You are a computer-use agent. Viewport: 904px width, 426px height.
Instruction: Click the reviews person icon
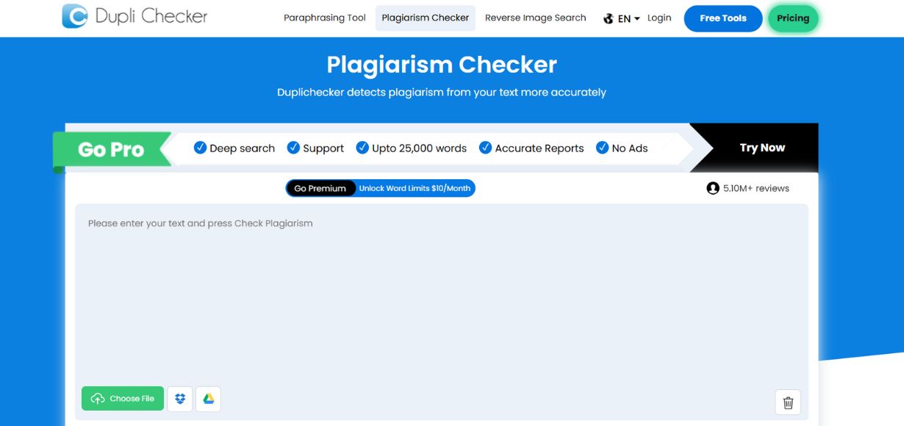[x=711, y=187]
